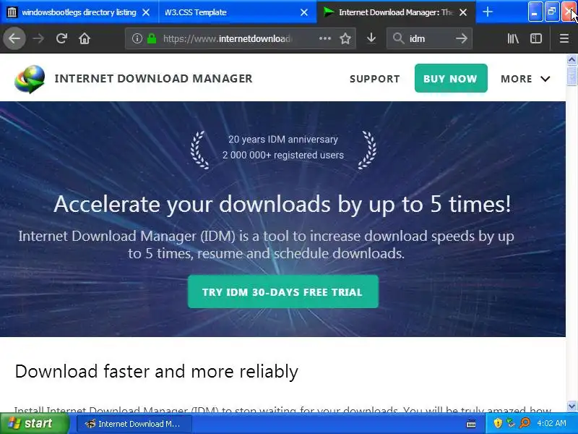Click Internet Download M... taskbar button
The width and height of the screenshot is (578, 434).
[134, 424]
